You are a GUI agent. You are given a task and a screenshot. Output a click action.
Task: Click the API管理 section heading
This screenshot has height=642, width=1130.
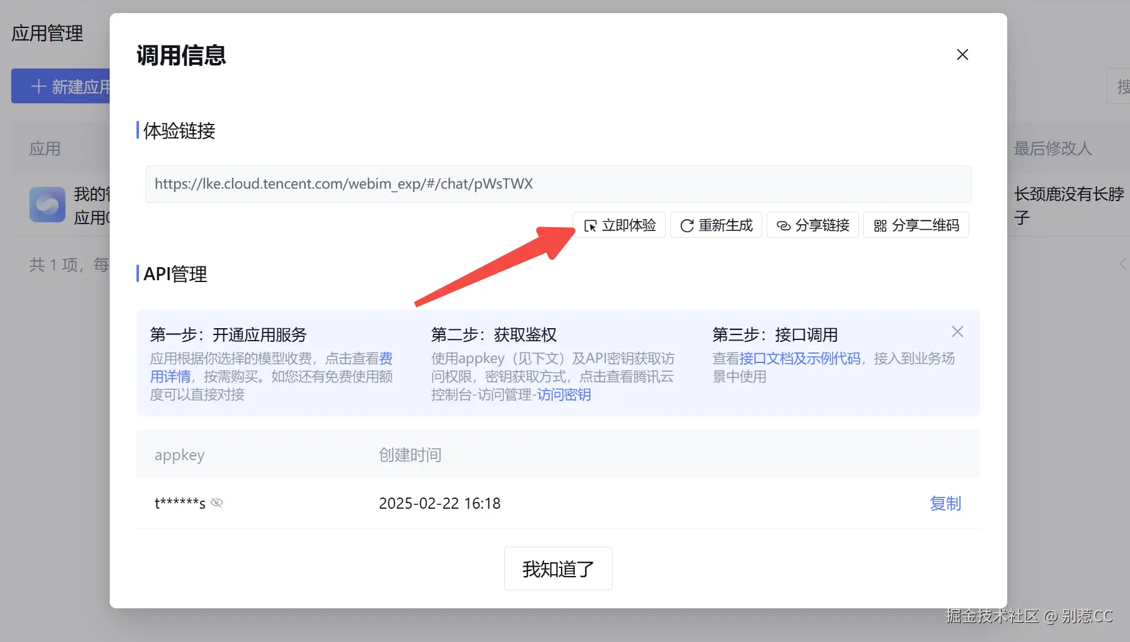[x=175, y=274]
